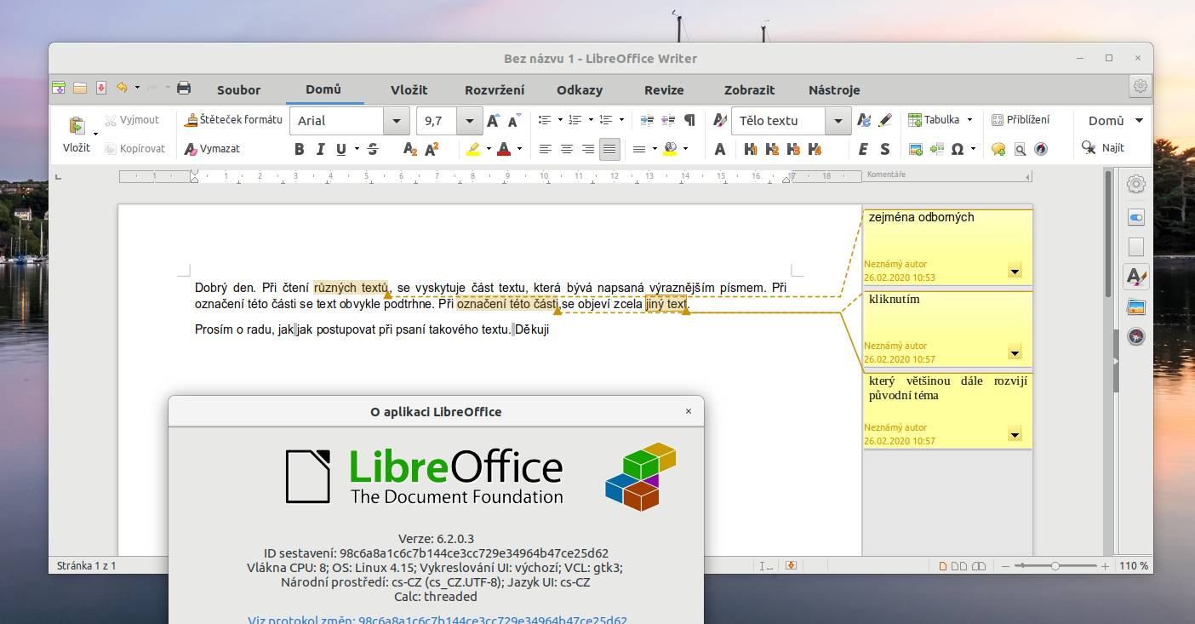Toggle strikethrough formatting

372,149
